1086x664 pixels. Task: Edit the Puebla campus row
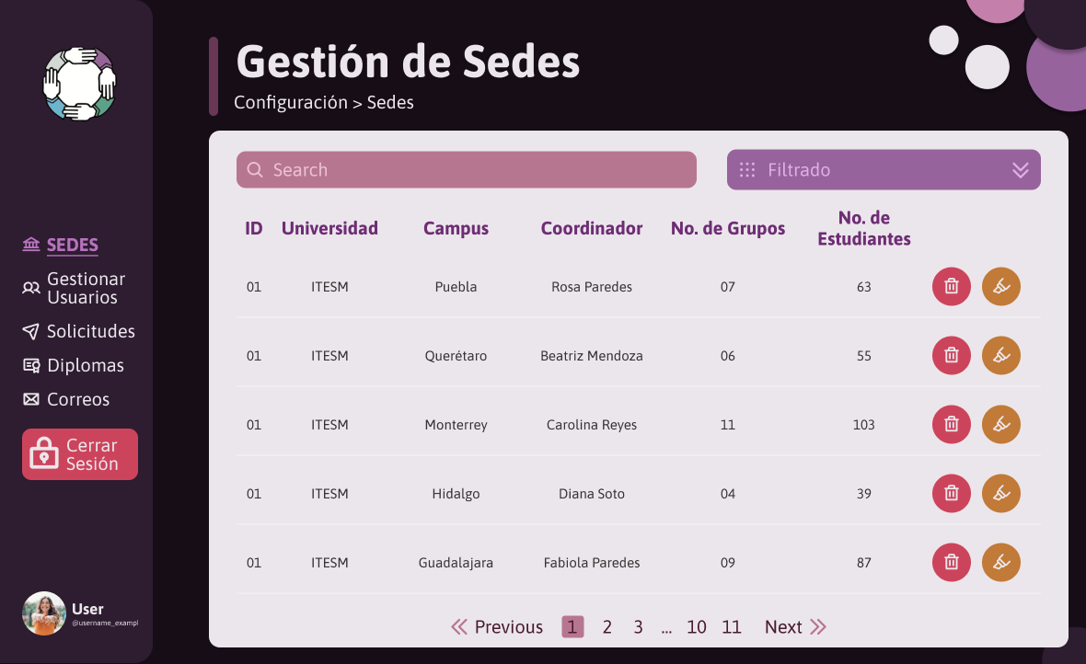point(1000,286)
